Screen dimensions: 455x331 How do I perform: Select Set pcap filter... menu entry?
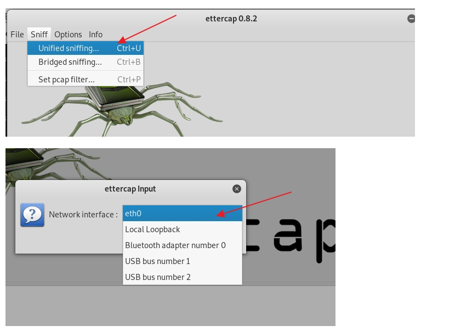[86, 80]
